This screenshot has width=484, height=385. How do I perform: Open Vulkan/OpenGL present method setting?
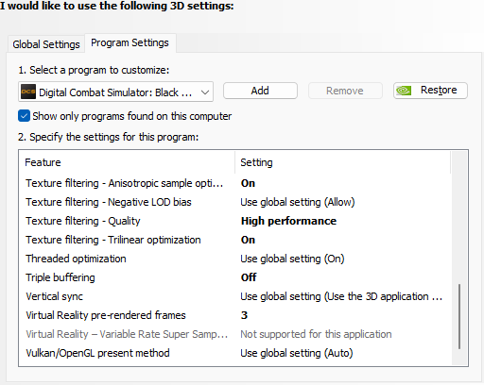point(297,353)
